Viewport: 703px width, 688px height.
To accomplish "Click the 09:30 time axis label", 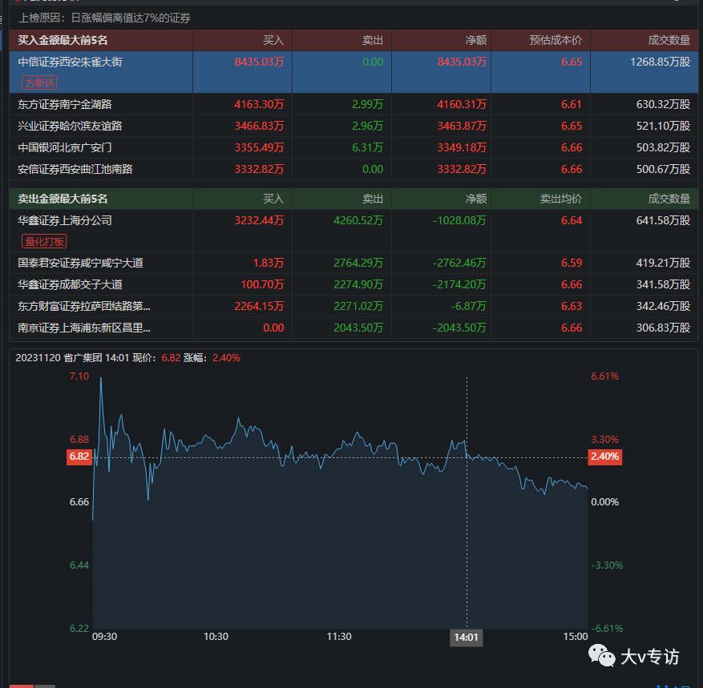I will (x=104, y=637).
